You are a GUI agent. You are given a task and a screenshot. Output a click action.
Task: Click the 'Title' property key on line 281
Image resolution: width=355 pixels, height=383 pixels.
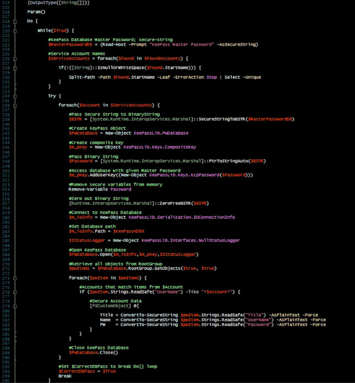(106, 315)
